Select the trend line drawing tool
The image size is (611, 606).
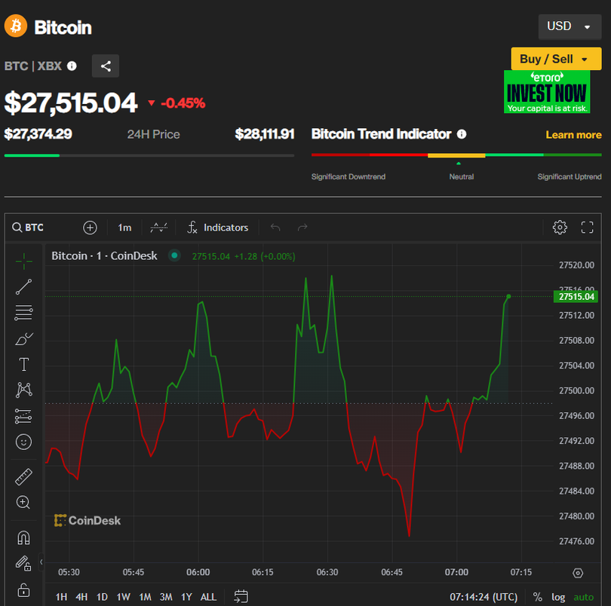coord(23,286)
